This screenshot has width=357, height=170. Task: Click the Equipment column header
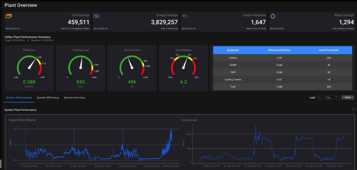[x=233, y=50]
